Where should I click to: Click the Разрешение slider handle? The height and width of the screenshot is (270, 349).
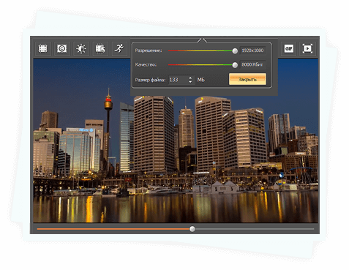tap(235, 50)
